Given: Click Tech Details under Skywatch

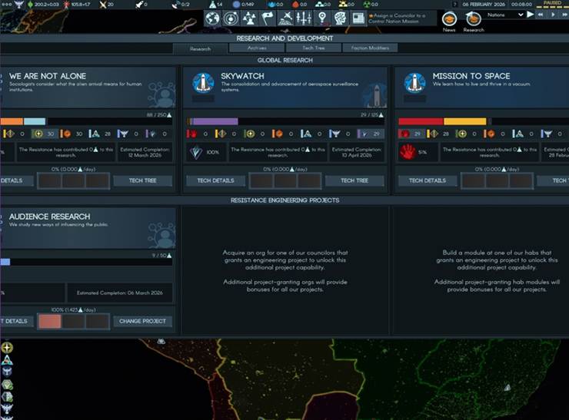Looking at the screenshot, I should point(215,180).
